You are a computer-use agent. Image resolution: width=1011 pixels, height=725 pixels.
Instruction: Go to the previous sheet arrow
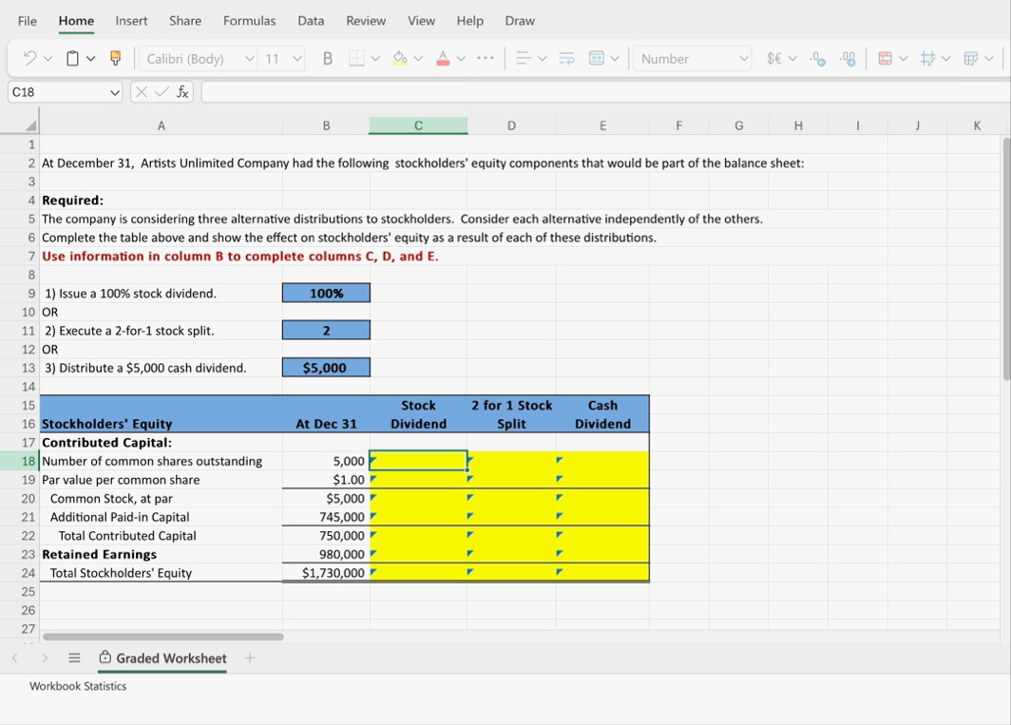[15, 658]
